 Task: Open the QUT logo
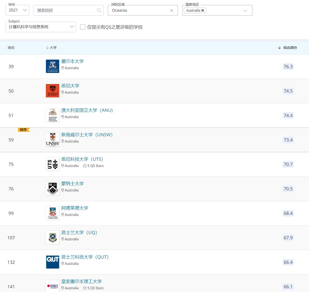[x=53, y=262]
